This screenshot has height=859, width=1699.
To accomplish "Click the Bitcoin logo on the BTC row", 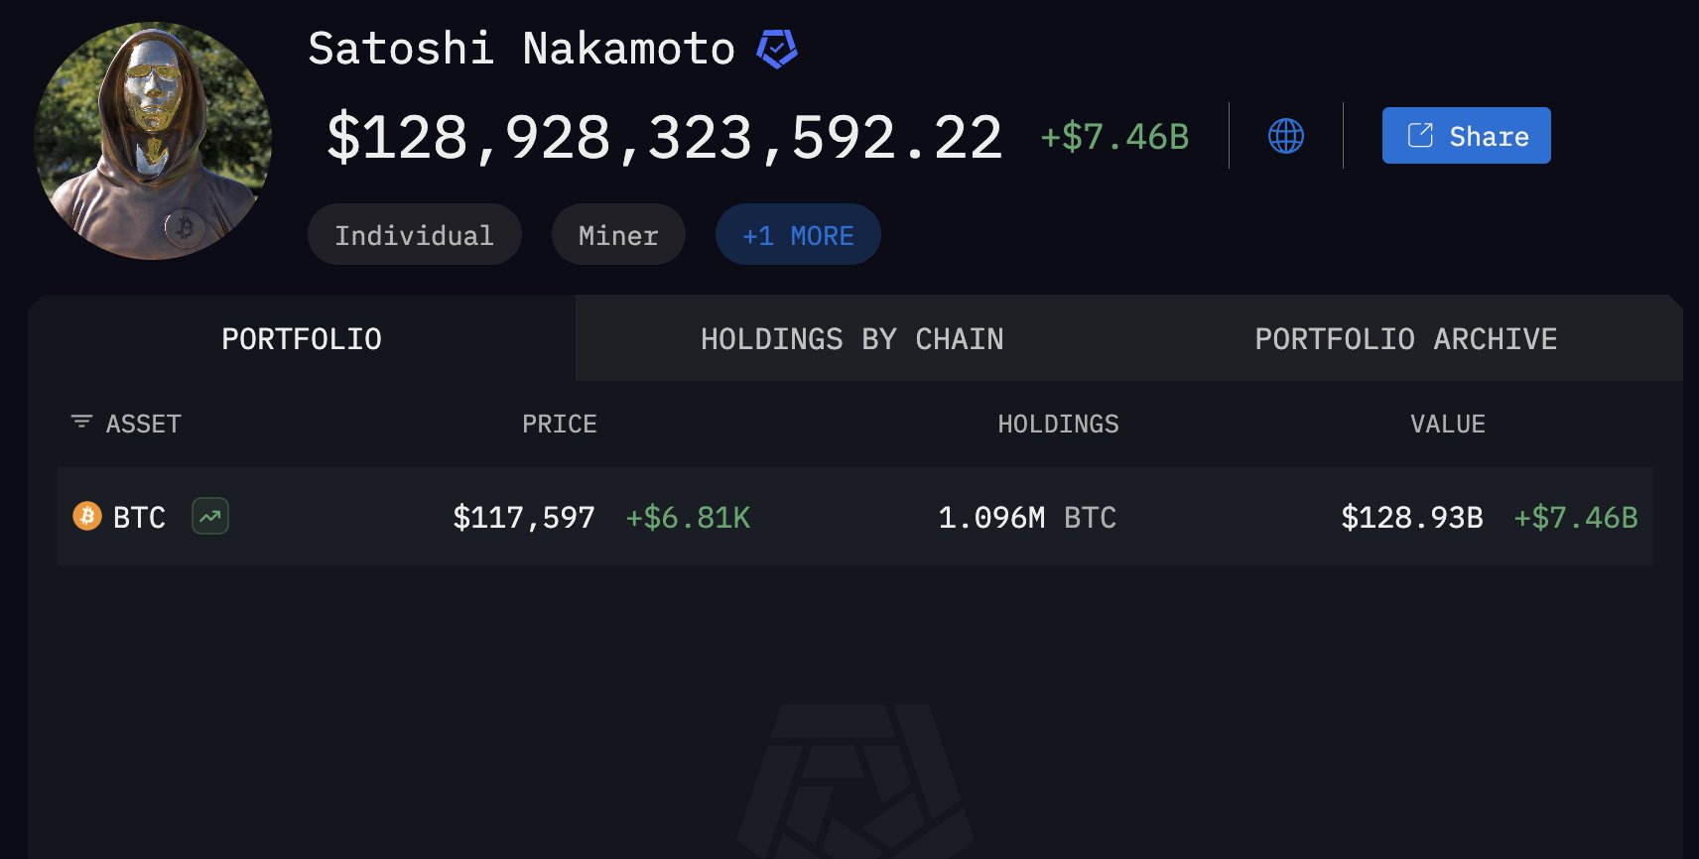I will (x=87, y=517).
